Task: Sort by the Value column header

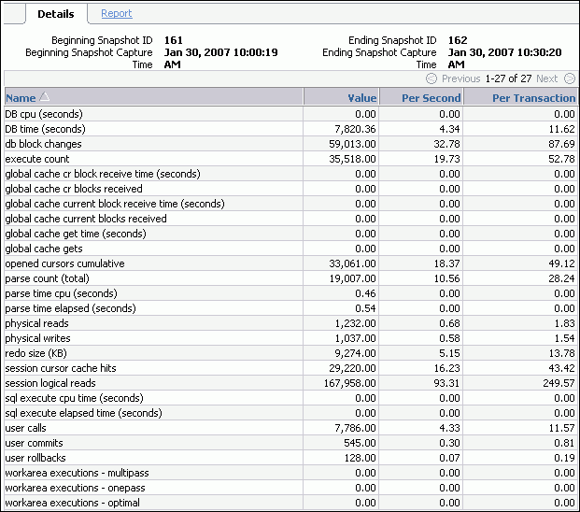Action: (361, 97)
